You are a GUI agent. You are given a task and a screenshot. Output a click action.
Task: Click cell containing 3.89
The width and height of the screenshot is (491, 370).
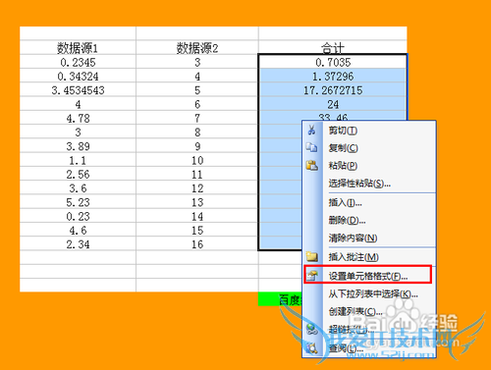pyautogui.click(x=78, y=146)
